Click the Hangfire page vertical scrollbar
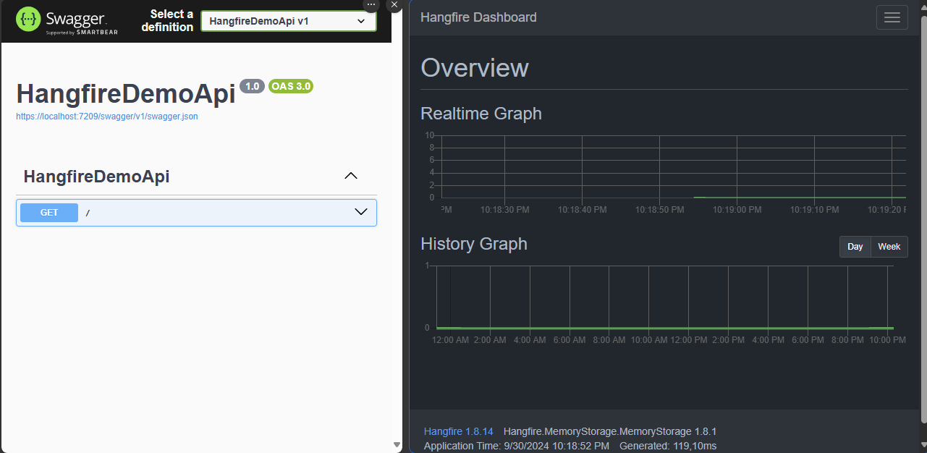This screenshot has width=927, height=453. pos(923,217)
